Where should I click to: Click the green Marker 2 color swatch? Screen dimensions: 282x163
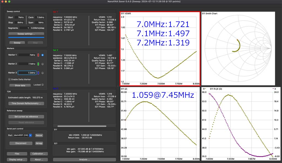point(38,64)
